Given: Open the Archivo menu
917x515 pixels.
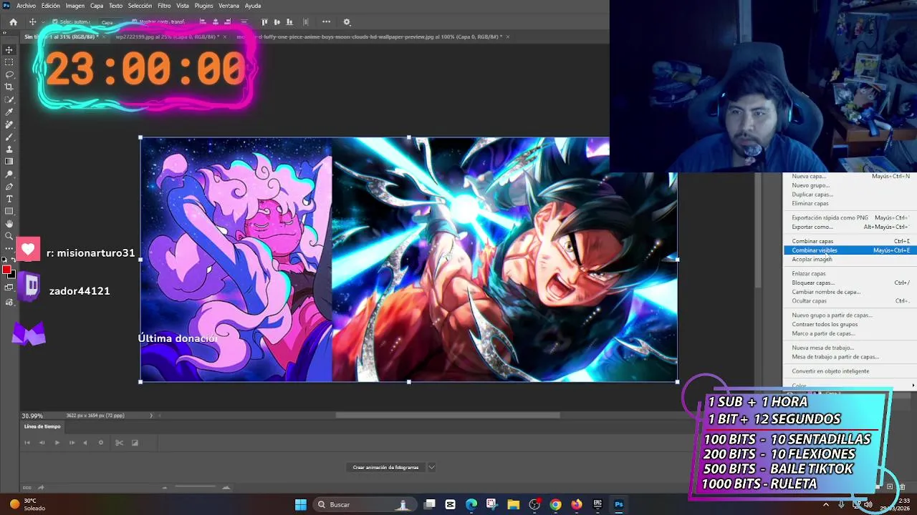Looking at the screenshot, I should point(26,6).
